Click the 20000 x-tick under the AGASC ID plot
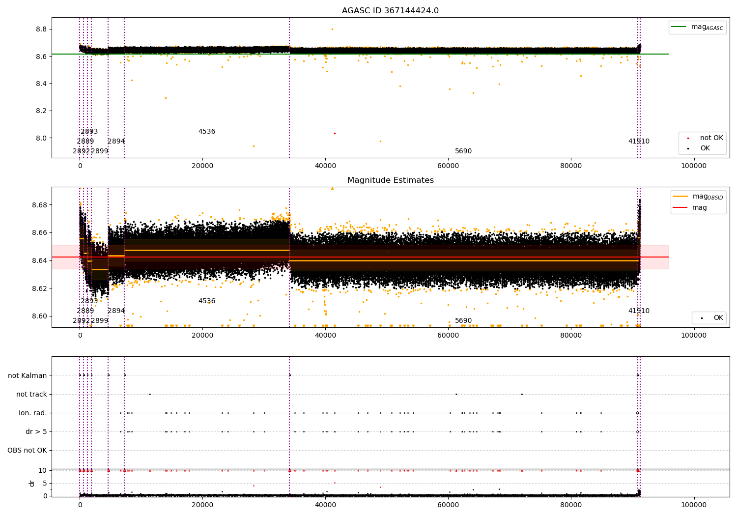 (202, 166)
